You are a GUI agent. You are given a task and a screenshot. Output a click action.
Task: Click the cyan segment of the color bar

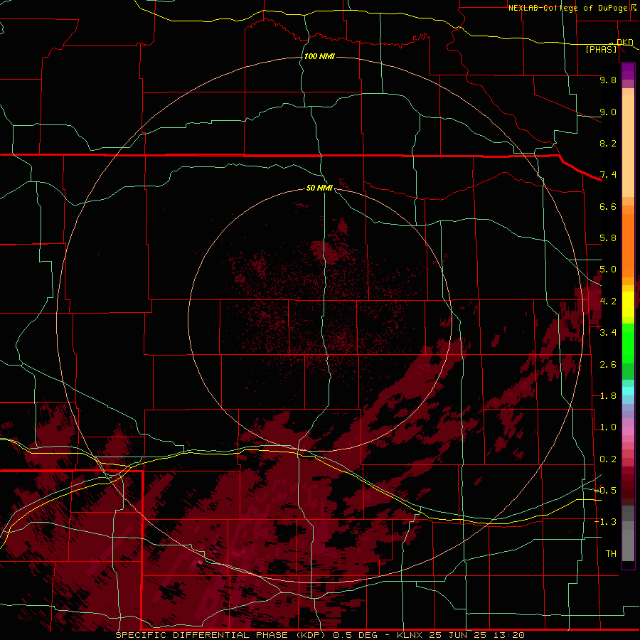point(628,391)
